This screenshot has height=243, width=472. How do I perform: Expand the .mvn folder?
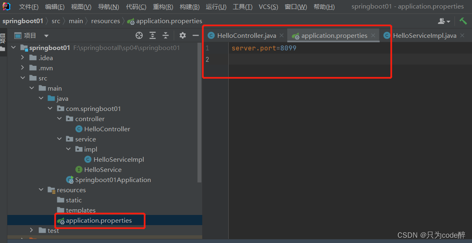[22, 68]
